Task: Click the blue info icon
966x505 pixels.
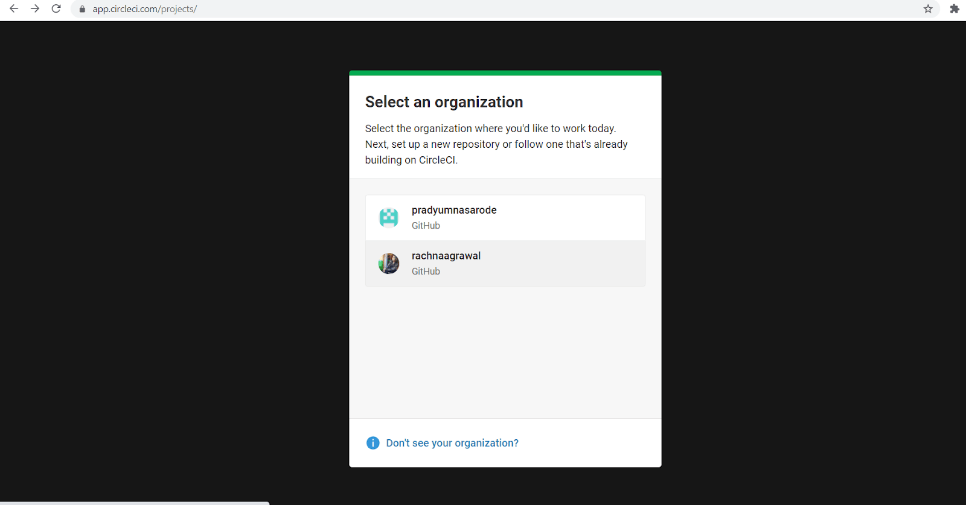Action: tap(373, 443)
